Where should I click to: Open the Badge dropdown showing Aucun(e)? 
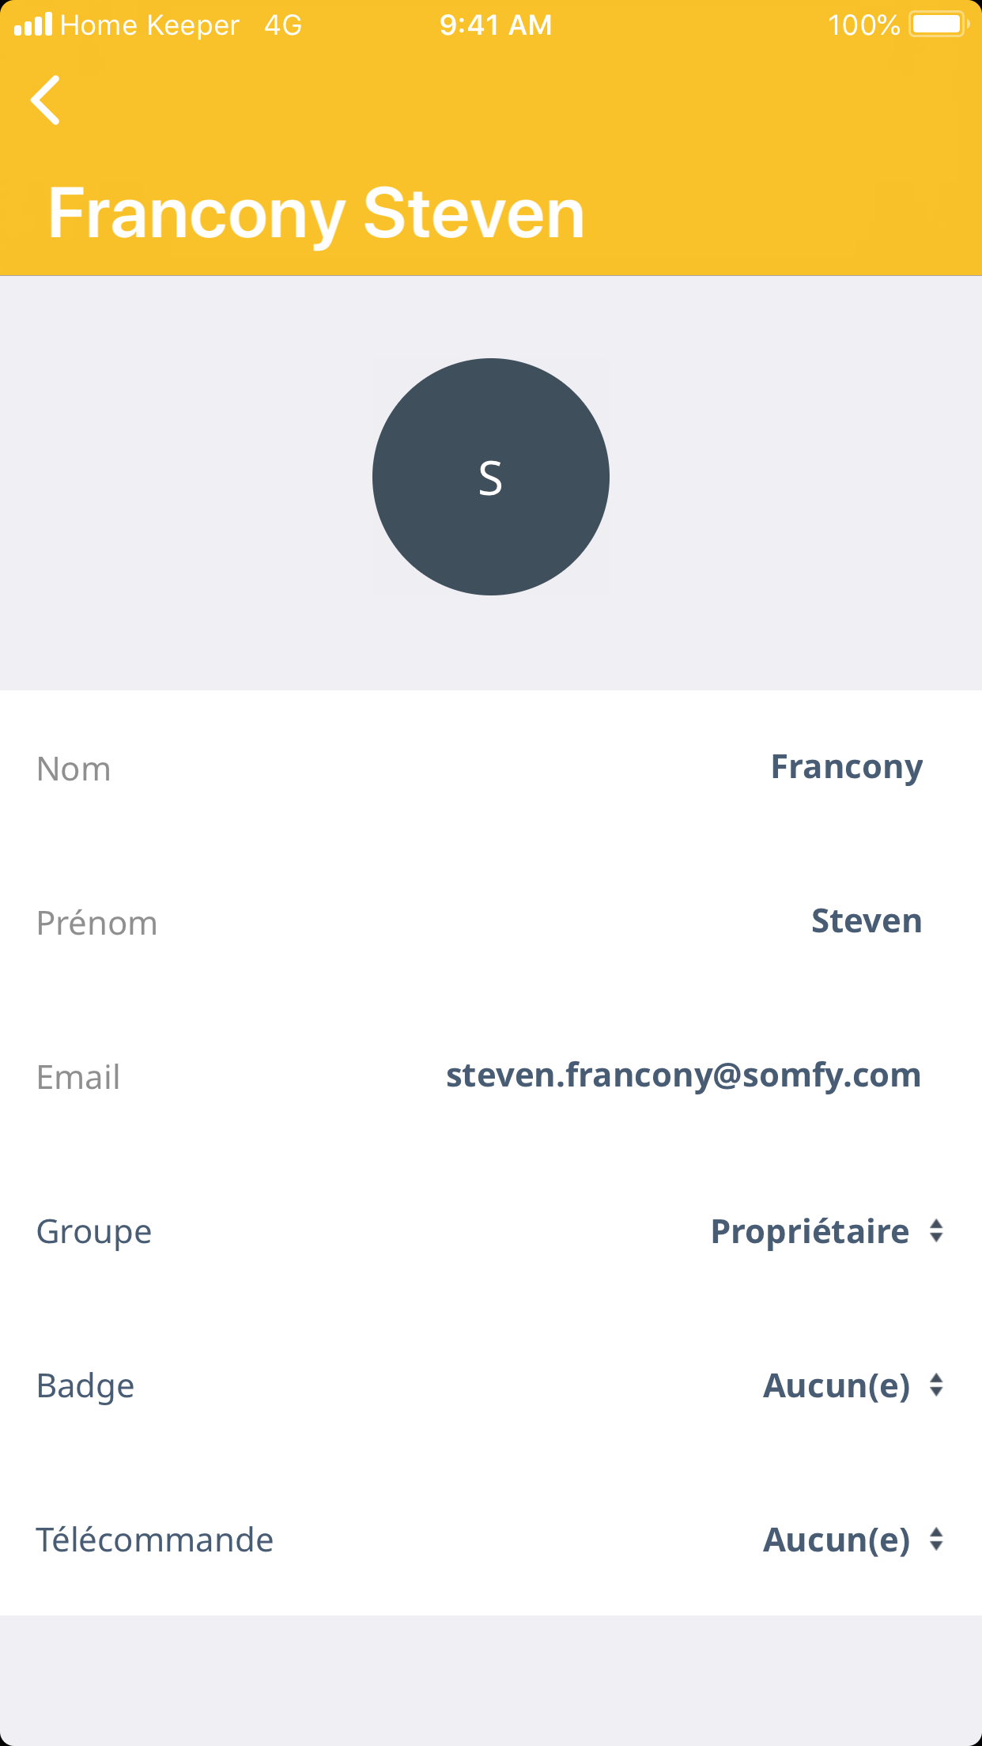pos(837,1385)
